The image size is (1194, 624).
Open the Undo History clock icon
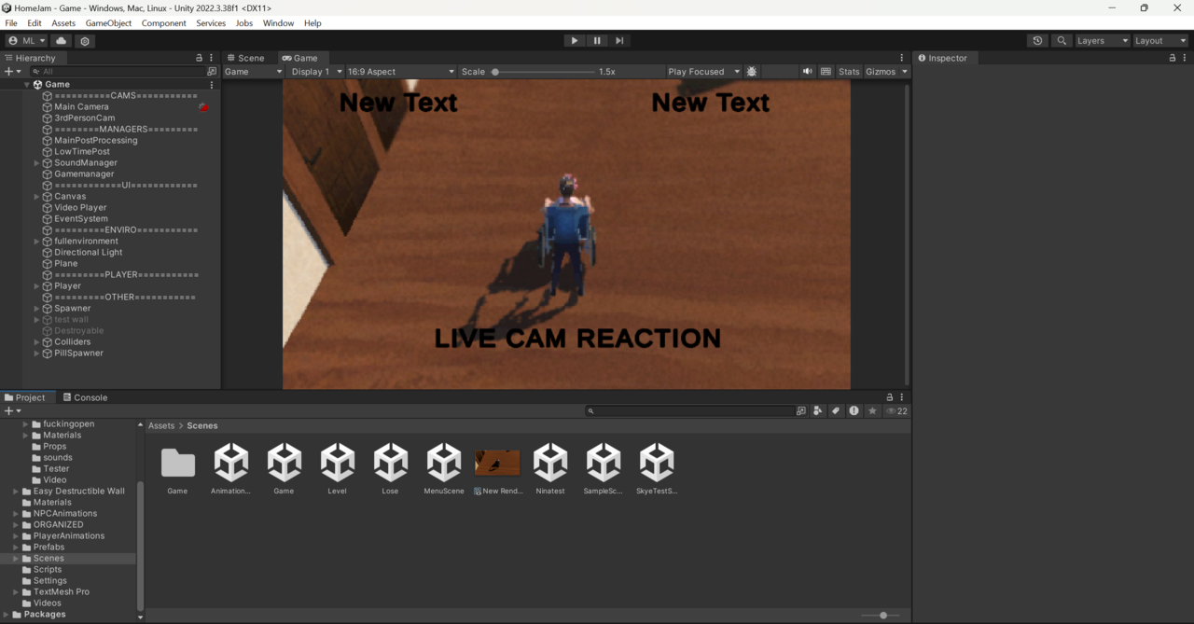click(1037, 41)
